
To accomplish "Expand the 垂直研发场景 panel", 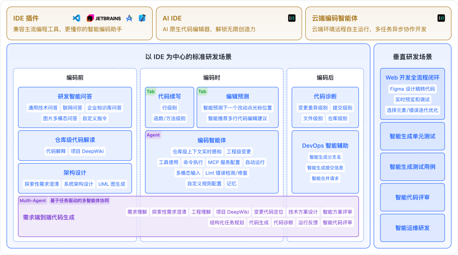I will coord(412,56).
